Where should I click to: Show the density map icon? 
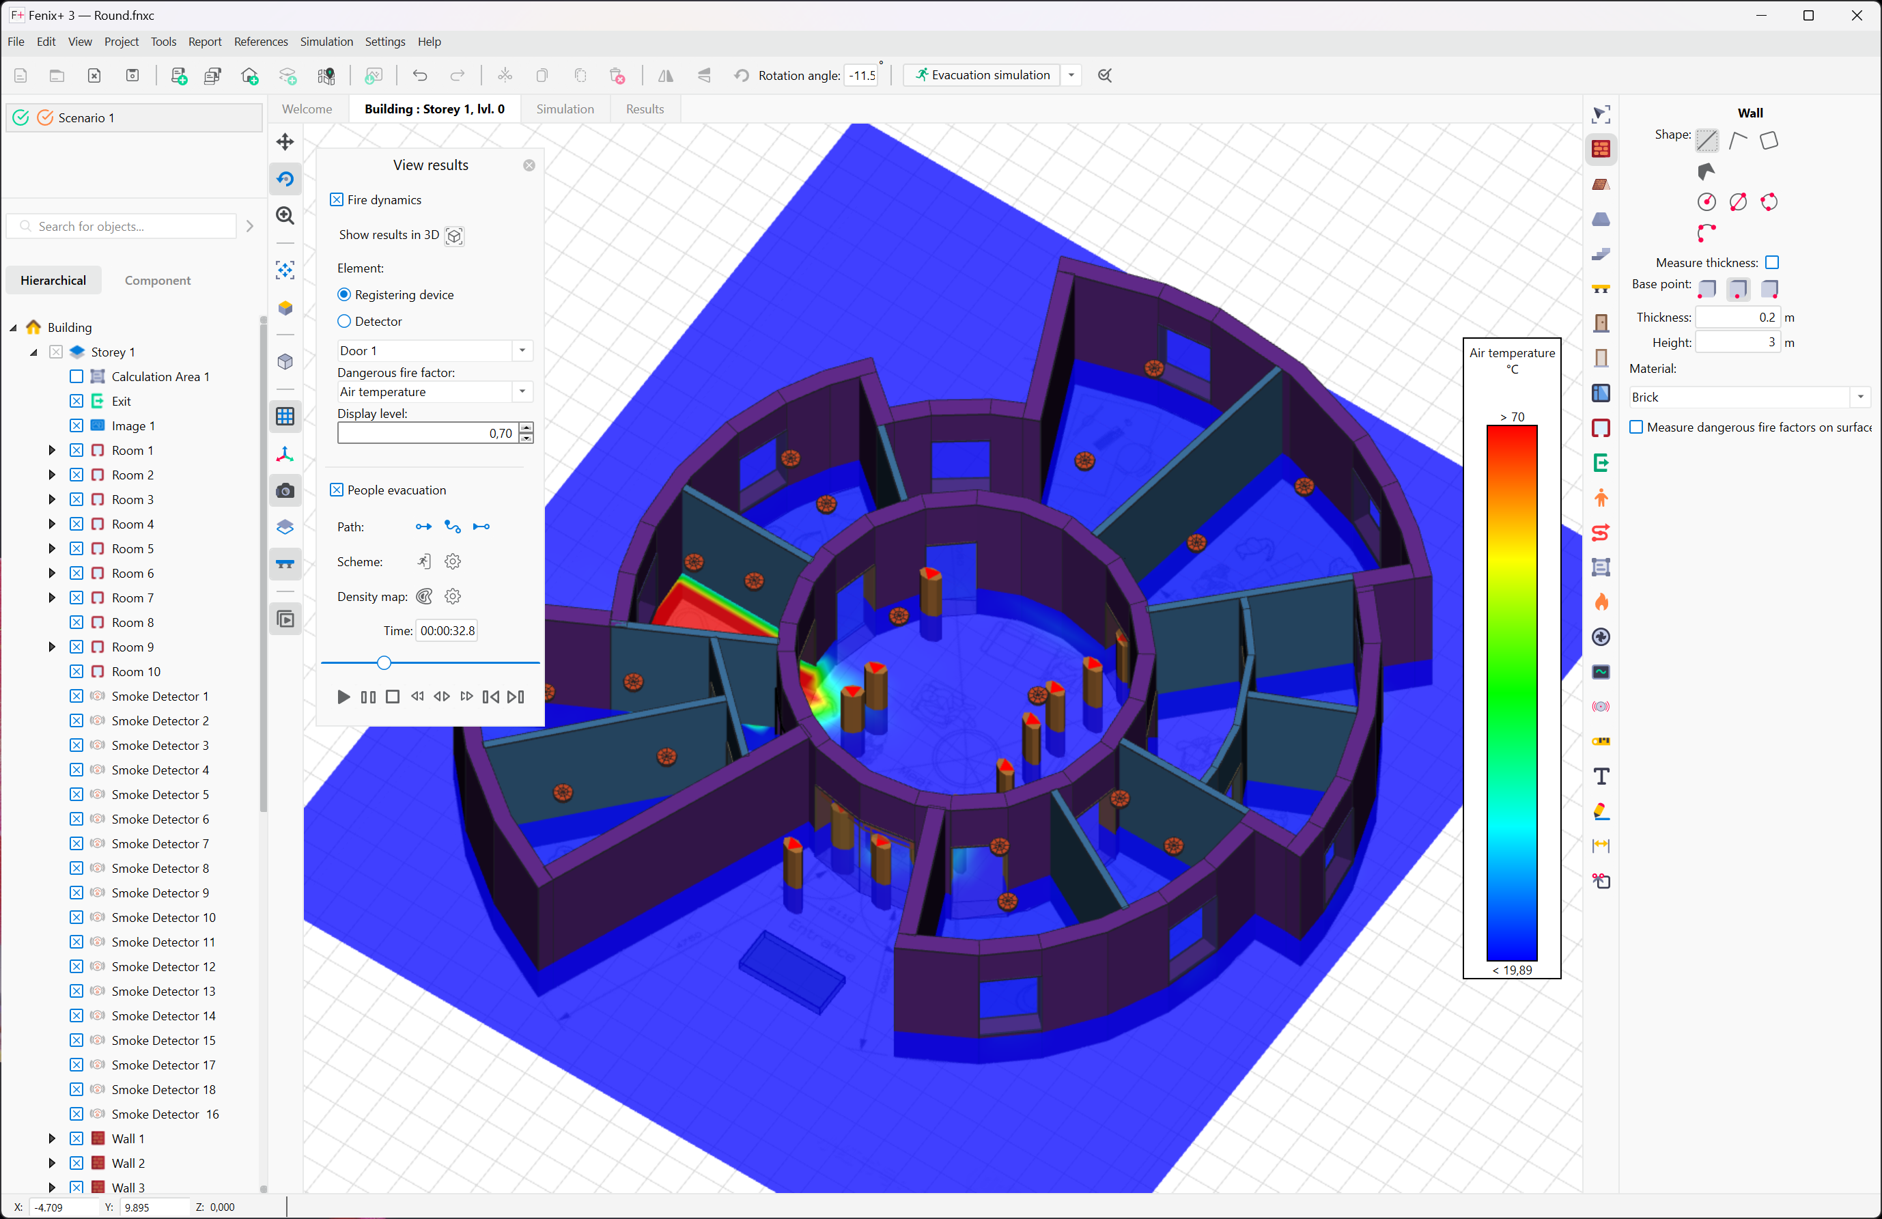tap(424, 596)
